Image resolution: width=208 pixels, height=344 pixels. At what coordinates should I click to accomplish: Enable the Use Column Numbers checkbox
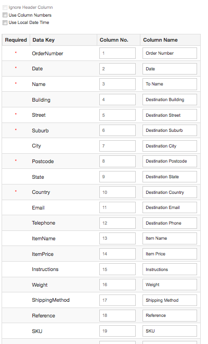tap(5, 15)
